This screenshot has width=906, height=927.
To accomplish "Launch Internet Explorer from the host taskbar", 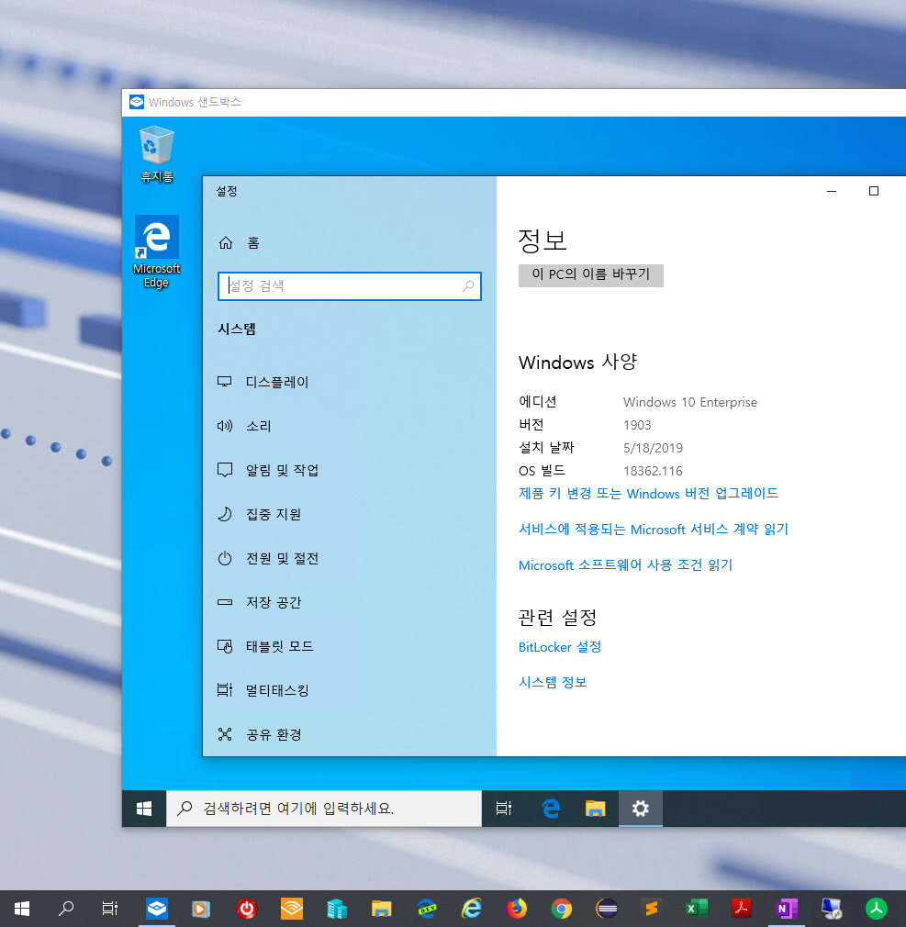I will [471, 909].
